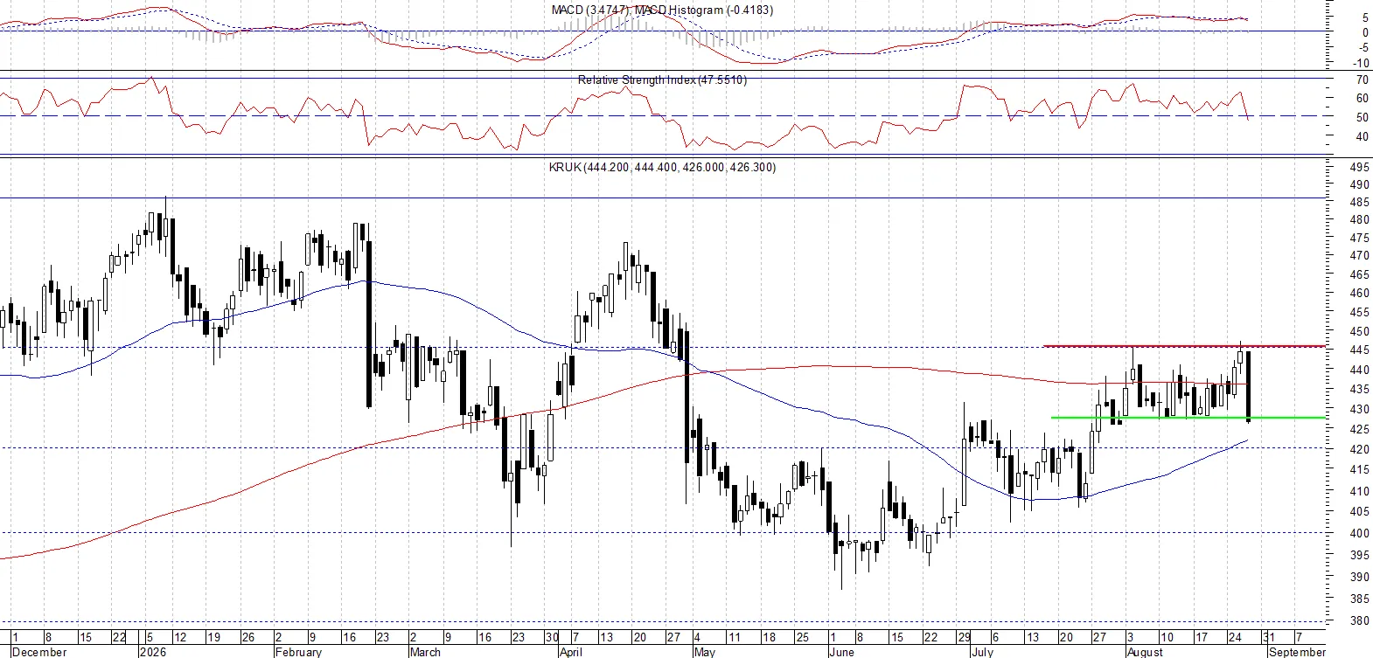This screenshot has height=658, width=1373.
Task: Click the July month label
Action: (982, 652)
